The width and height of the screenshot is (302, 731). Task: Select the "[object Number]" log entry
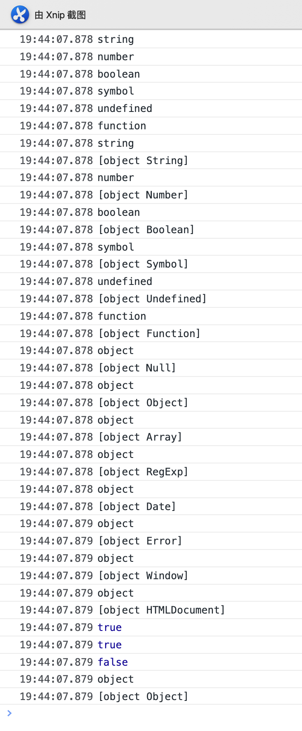click(x=143, y=195)
